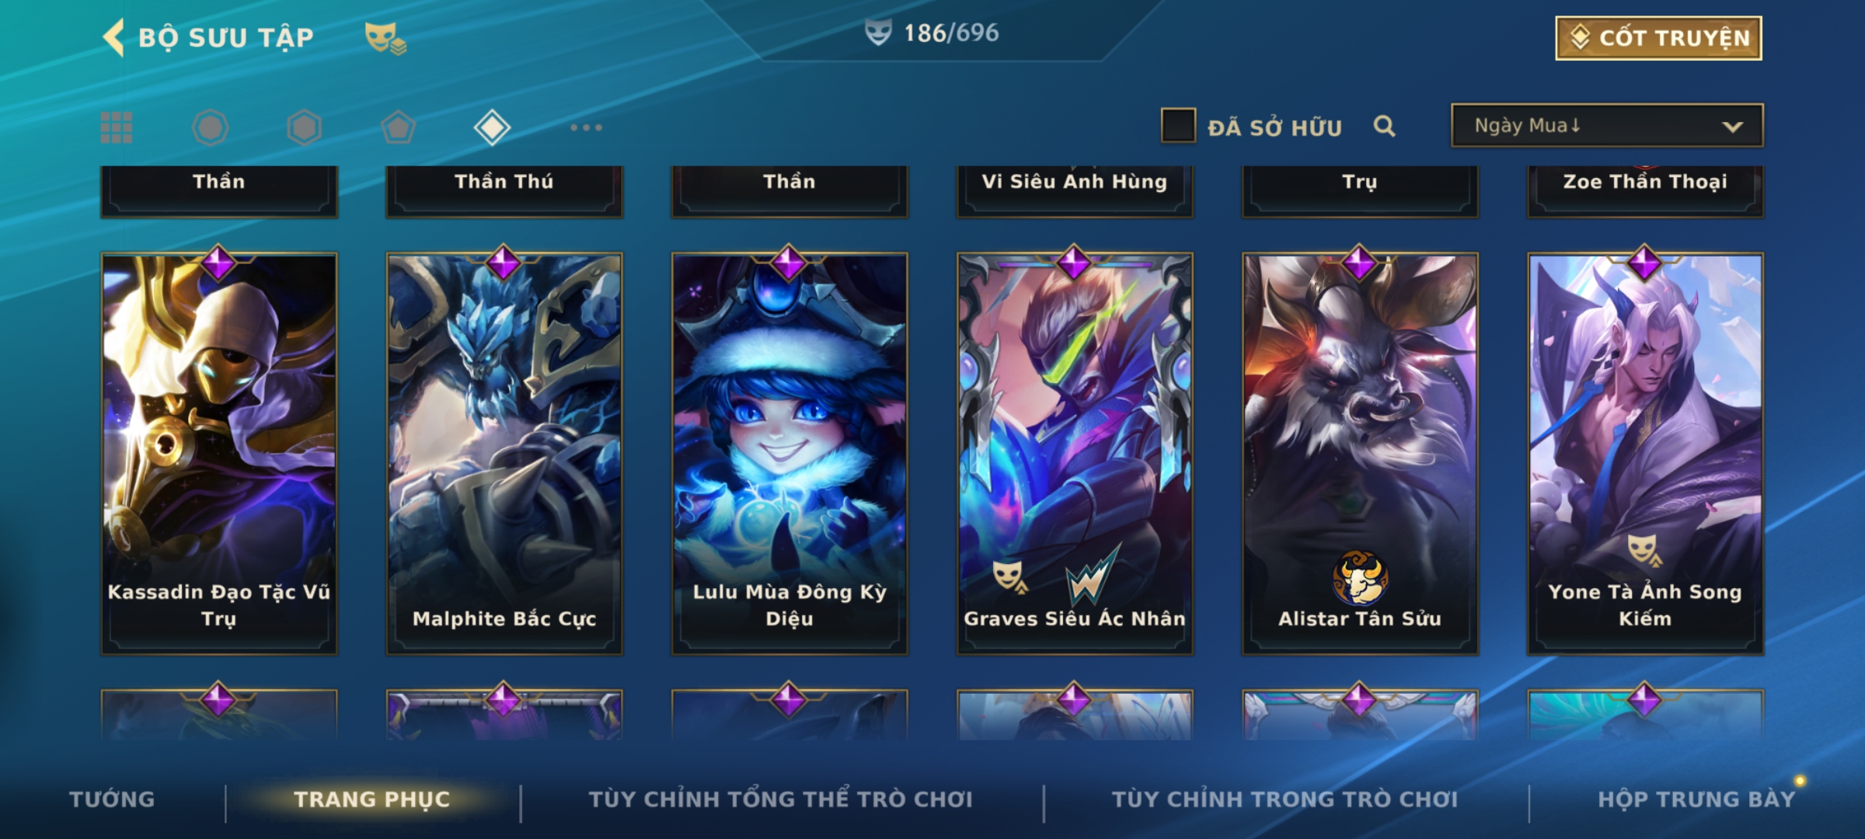Open the Kassadin Đạo Tặc Vũ Trụ skin
The width and height of the screenshot is (1865, 839).
coord(219,454)
